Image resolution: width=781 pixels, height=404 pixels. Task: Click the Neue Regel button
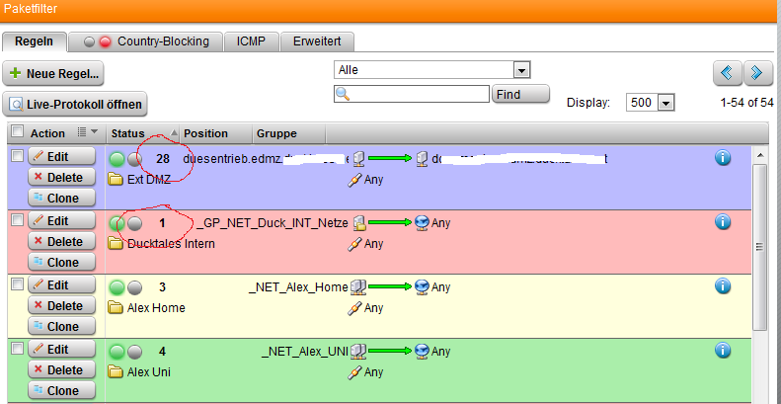tap(53, 73)
